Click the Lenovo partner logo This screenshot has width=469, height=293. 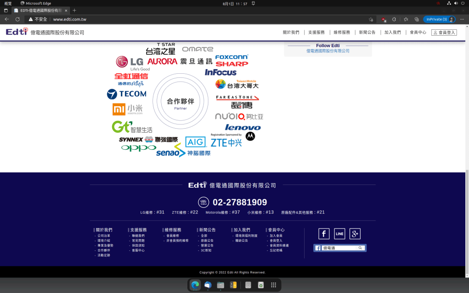point(242,127)
